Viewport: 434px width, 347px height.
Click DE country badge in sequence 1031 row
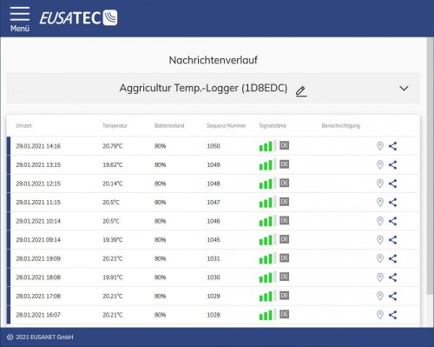pyautogui.click(x=284, y=258)
